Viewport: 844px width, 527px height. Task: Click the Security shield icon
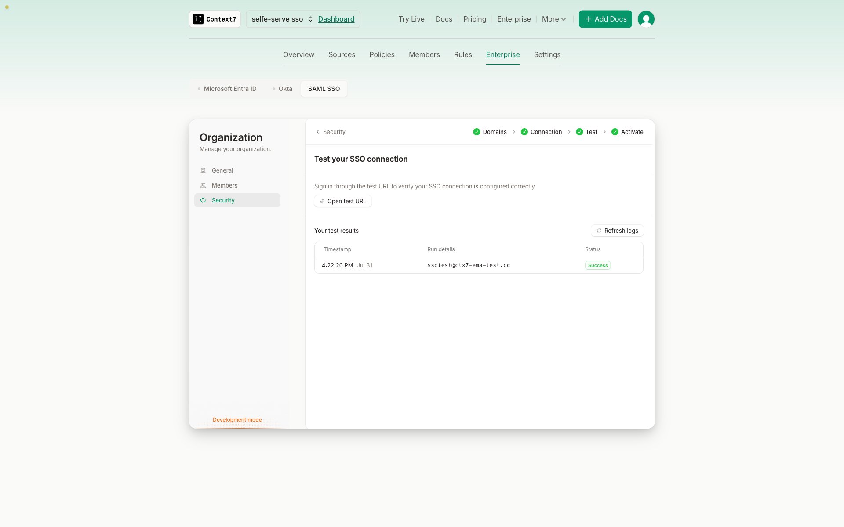[203, 200]
